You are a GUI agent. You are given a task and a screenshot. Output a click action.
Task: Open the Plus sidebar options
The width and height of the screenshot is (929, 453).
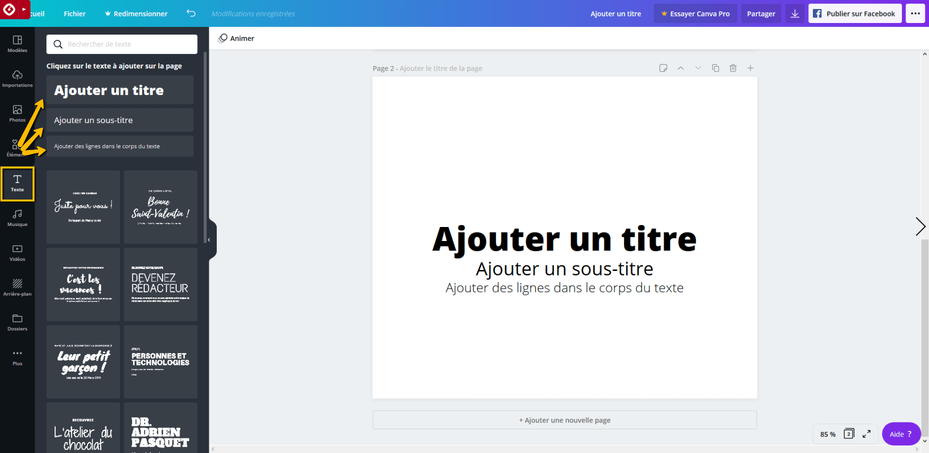point(17,357)
